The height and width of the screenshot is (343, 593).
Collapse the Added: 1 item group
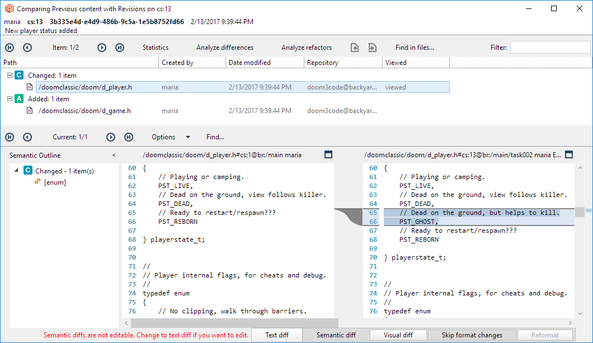[x=10, y=98]
